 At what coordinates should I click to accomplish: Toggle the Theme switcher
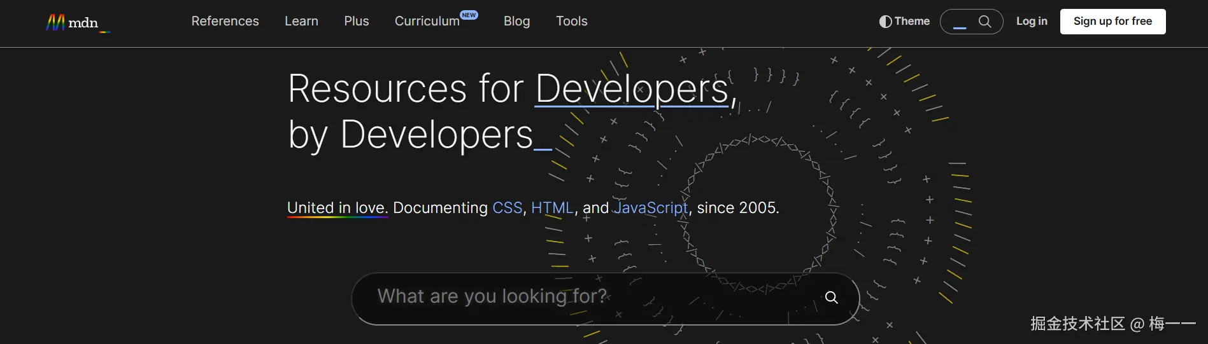tap(904, 22)
